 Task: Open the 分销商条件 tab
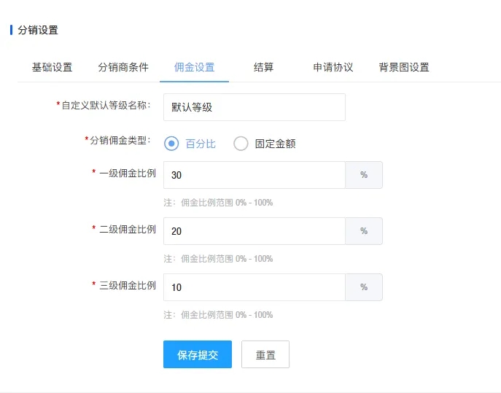123,67
